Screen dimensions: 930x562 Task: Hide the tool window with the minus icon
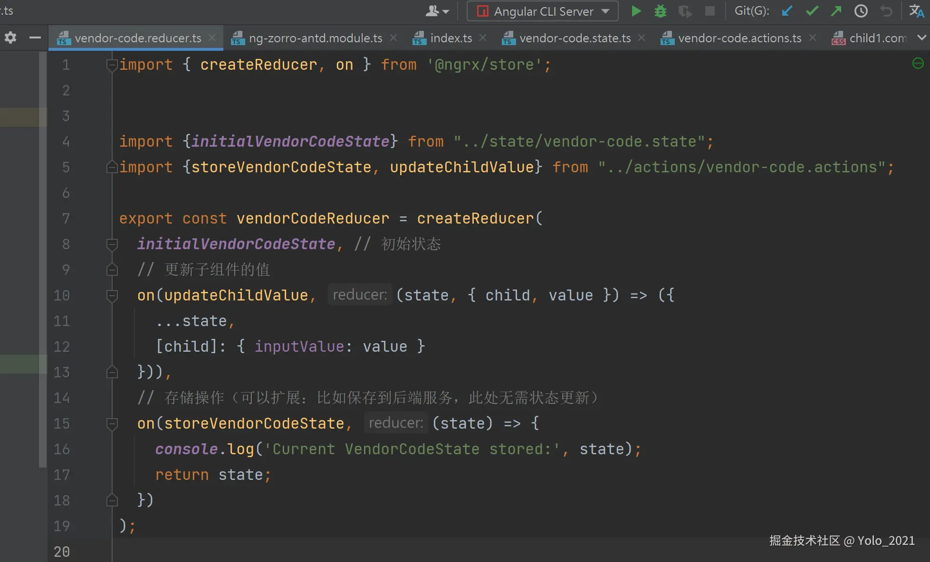point(35,37)
